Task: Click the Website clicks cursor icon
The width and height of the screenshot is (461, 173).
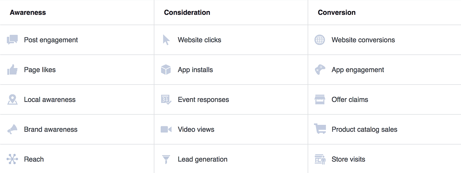Action: 166,40
